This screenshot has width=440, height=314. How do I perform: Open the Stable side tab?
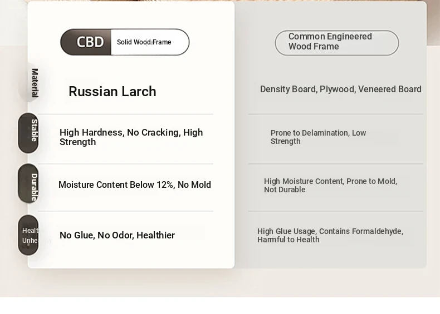[x=28, y=133]
